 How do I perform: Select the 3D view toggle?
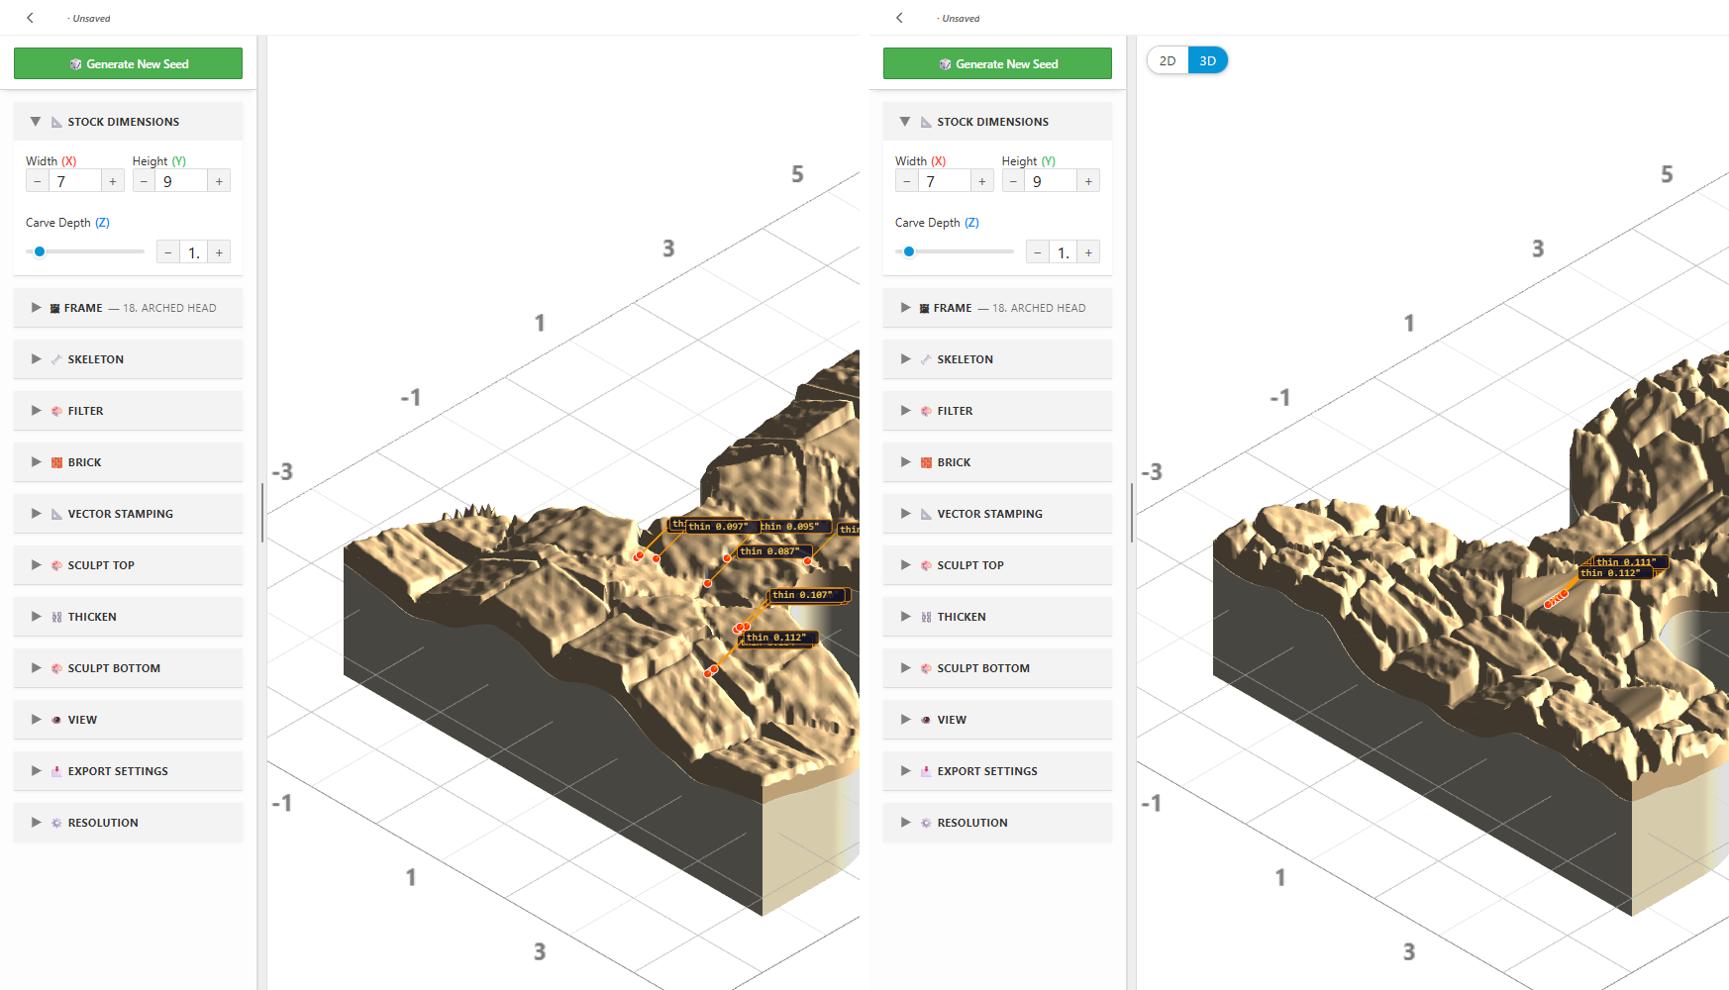1208,60
